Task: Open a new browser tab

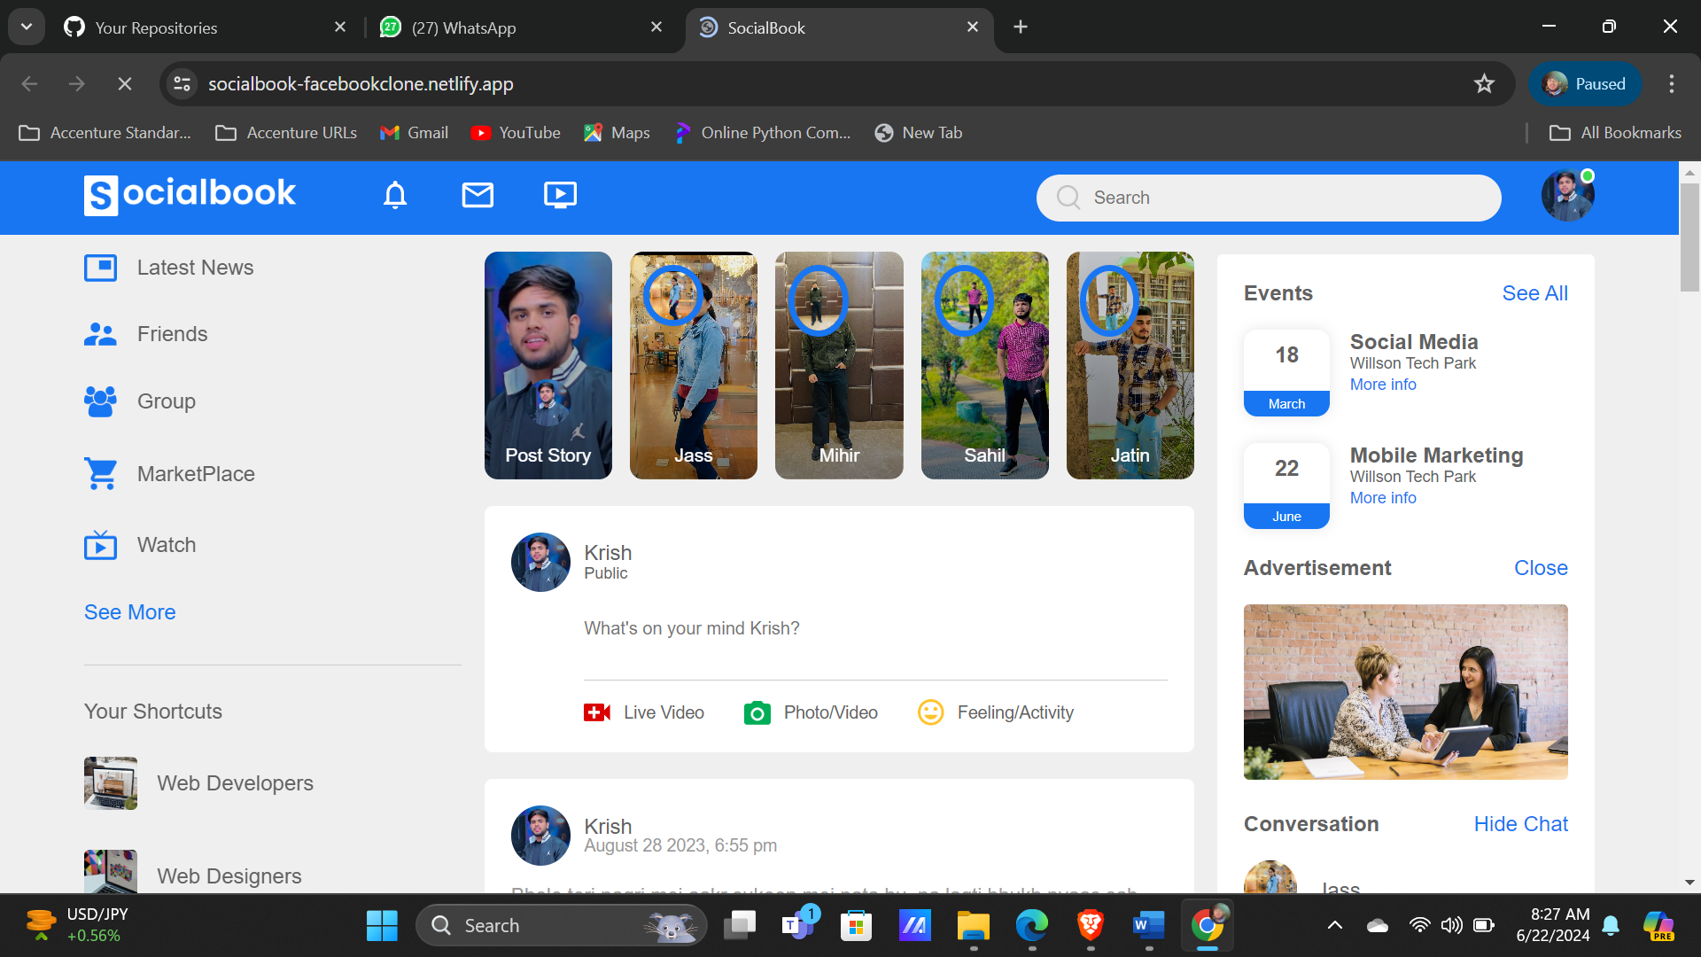Action: pyautogui.click(x=1021, y=27)
